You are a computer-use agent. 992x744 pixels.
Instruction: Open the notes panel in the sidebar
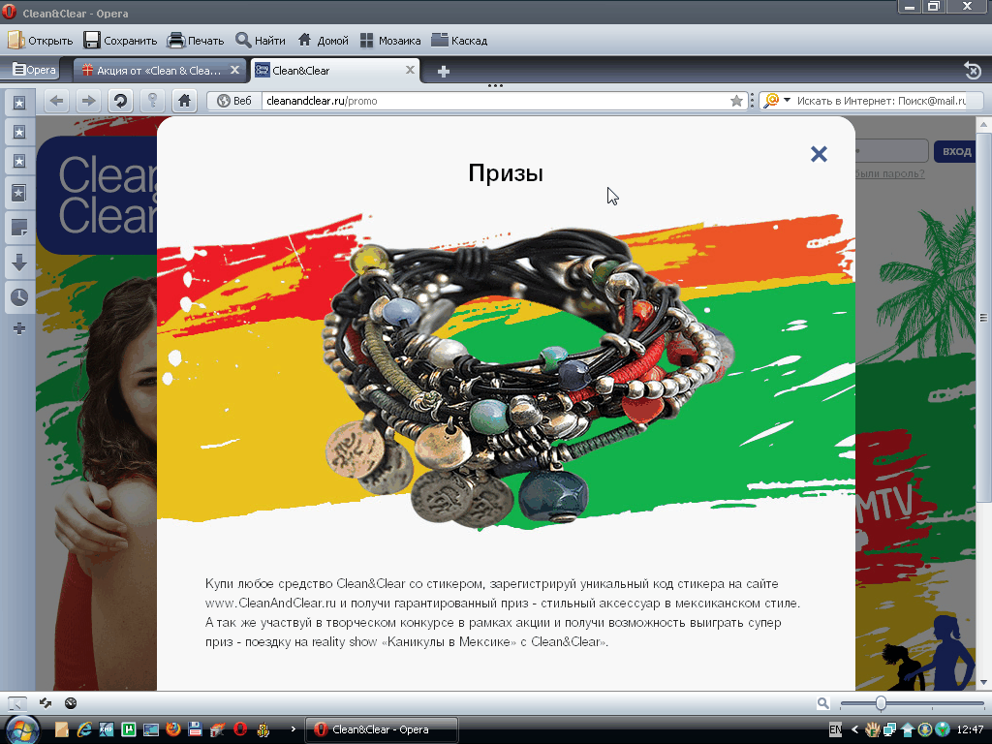(x=19, y=227)
